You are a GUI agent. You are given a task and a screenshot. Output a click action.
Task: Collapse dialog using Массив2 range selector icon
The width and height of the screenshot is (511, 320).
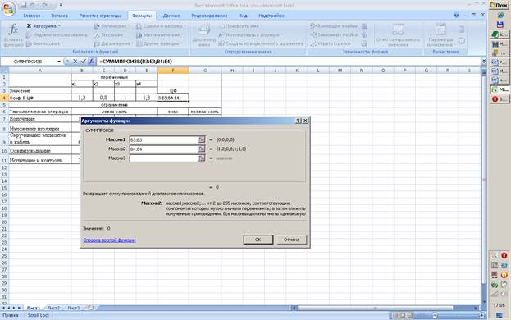tap(202, 149)
